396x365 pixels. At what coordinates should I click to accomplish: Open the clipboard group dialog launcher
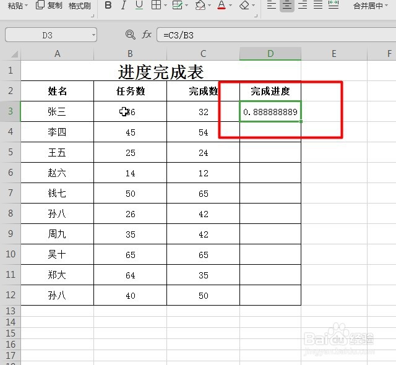click(x=92, y=15)
